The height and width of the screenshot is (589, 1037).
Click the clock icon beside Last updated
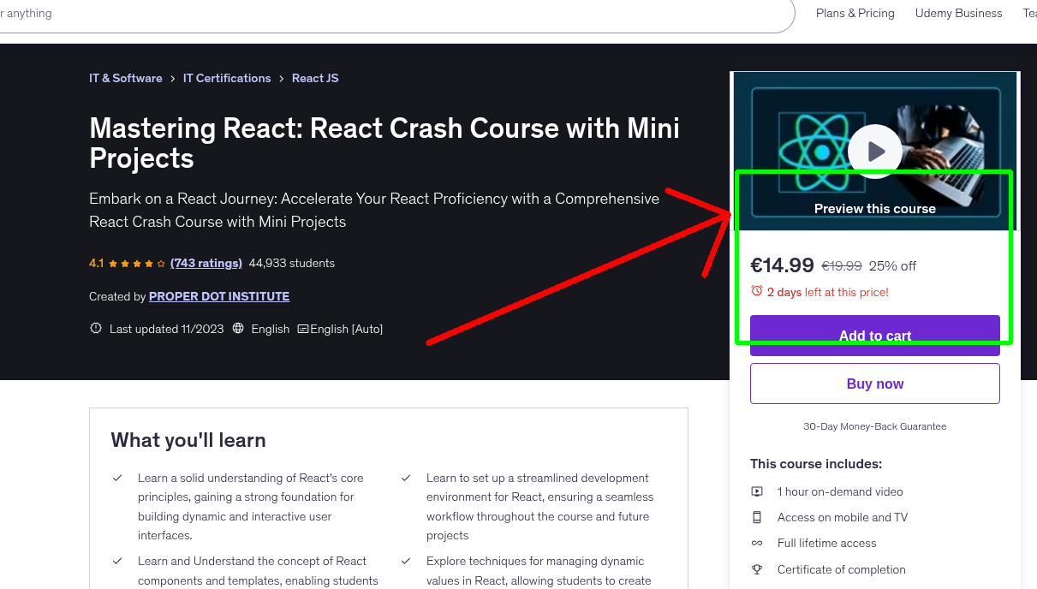coord(95,328)
